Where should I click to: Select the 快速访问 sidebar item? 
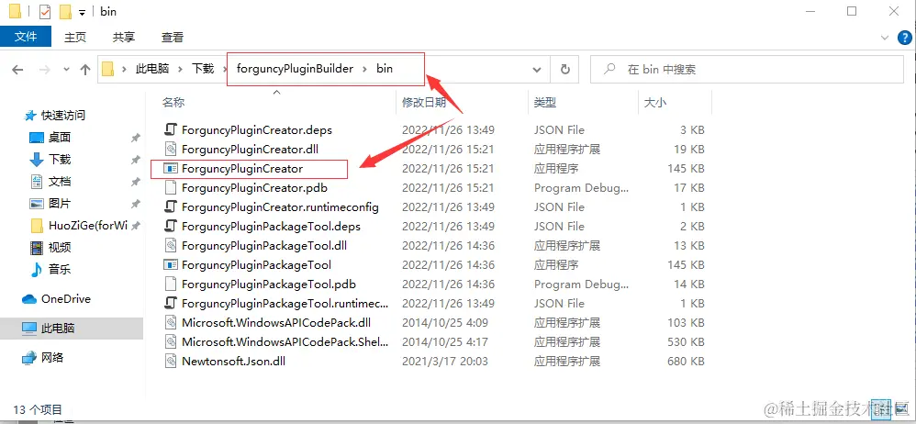click(x=62, y=115)
